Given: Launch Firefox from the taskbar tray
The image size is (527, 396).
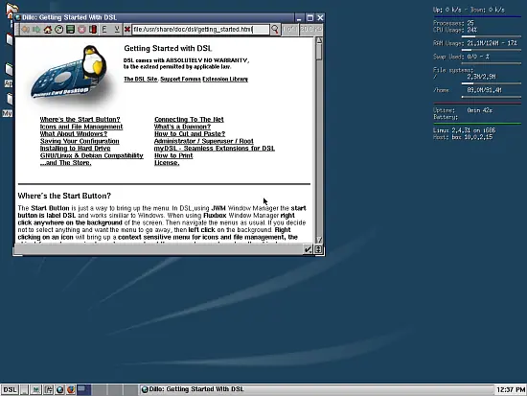Looking at the screenshot, I should [x=71, y=389].
